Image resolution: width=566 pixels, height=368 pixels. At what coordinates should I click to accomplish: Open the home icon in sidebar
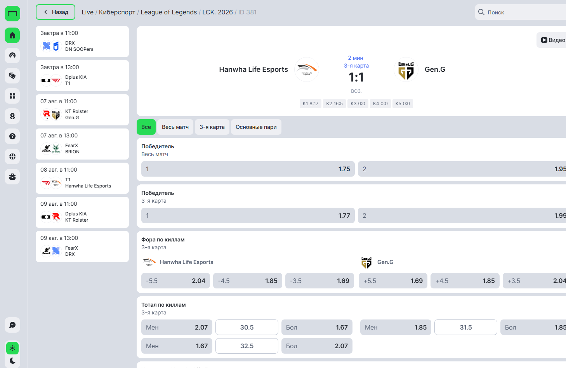[12, 35]
